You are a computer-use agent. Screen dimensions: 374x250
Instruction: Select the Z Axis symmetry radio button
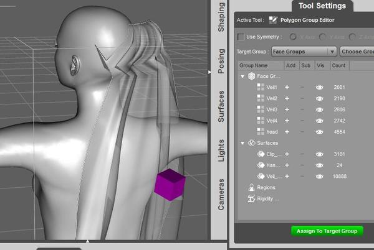point(352,37)
